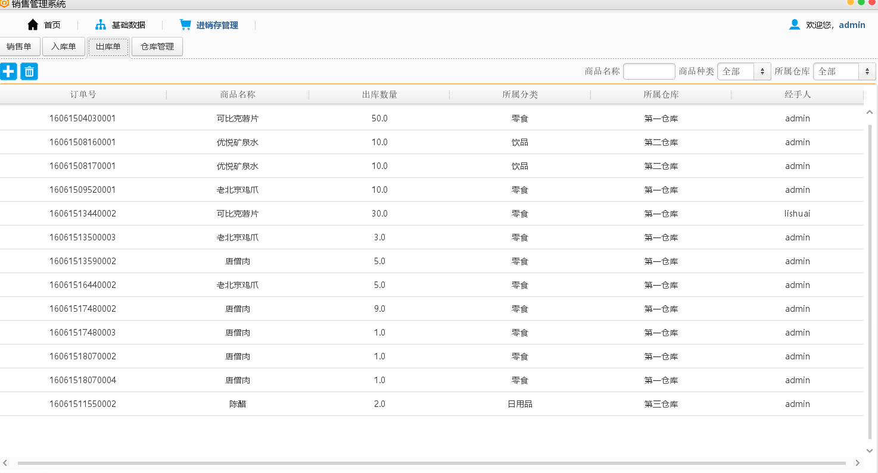Click the 陈醋 product name cell

click(238, 404)
